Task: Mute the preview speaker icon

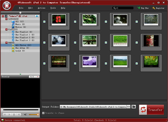Action: click(x=26, y=115)
